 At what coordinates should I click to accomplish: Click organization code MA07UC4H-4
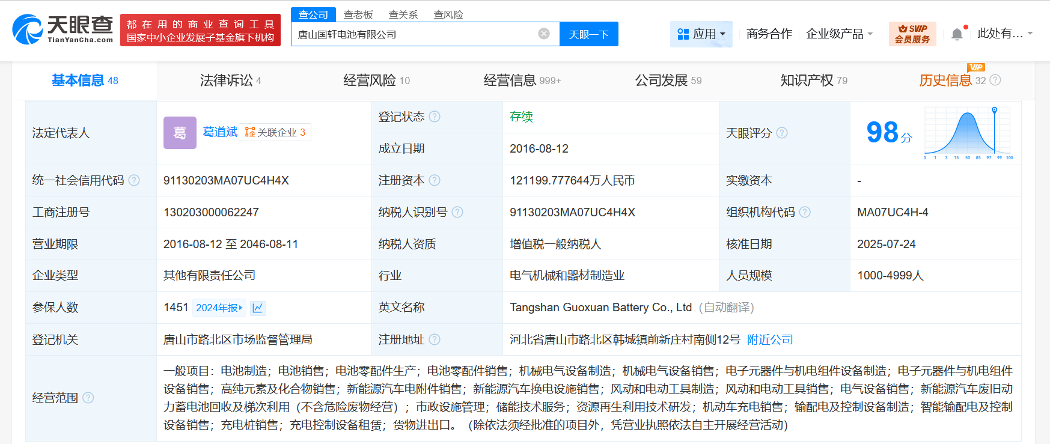point(893,213)
